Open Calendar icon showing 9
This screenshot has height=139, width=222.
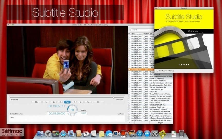coord(86,134)
